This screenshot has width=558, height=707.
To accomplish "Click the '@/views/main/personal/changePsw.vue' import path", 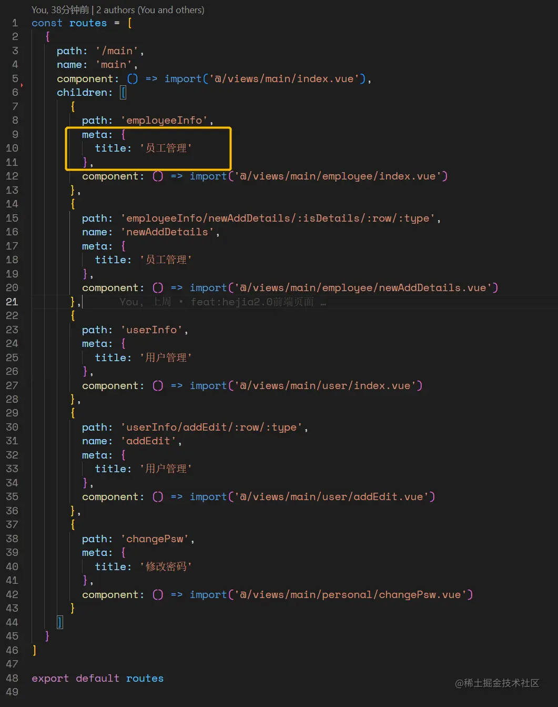I will pos(351,595).
